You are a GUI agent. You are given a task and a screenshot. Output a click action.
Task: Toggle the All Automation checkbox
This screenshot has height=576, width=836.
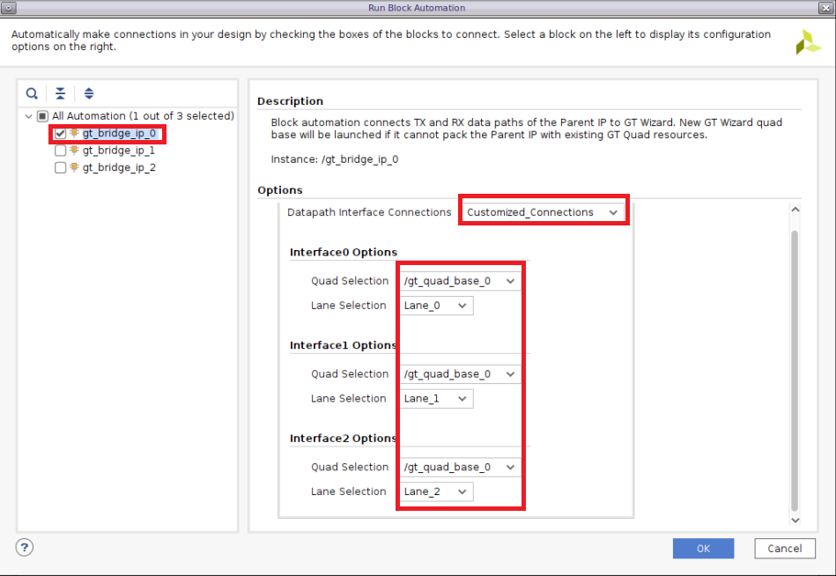[42, 116]
